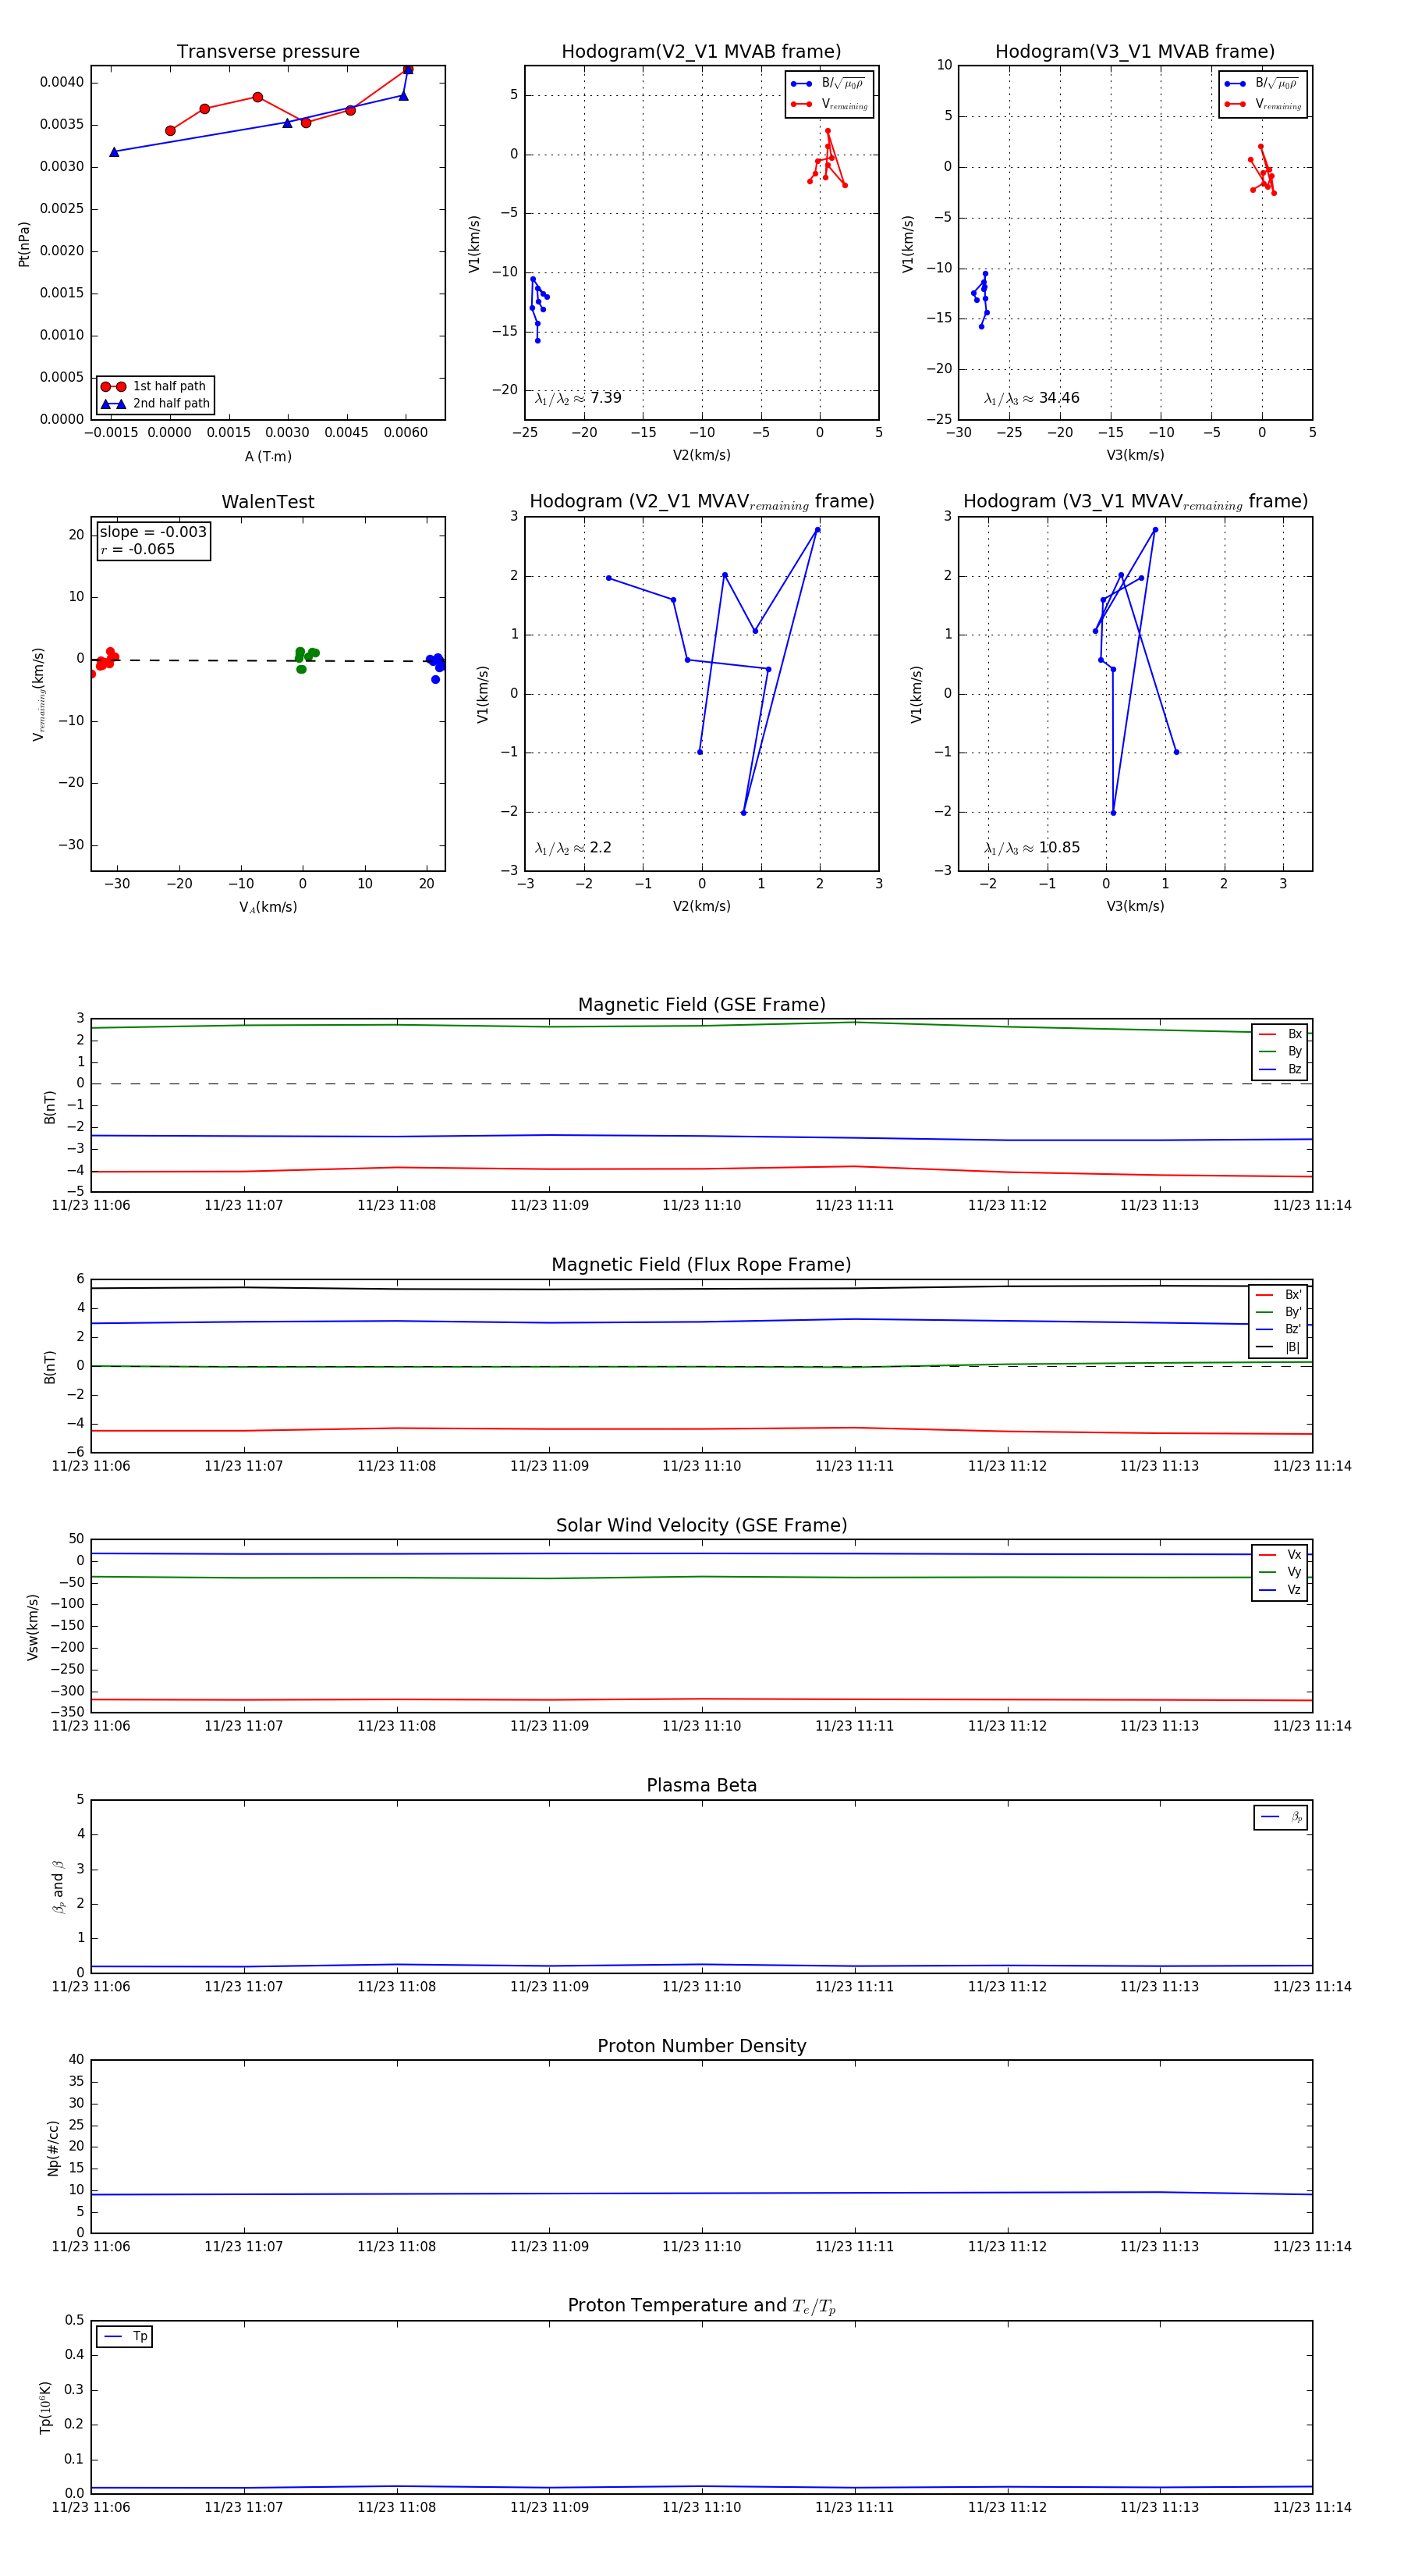Screen dimensions: 1404x2576
Task: Click "V3(km/s)" label under the V3_V1 MVAB hodogram
Action: click(x=1135, y=456)
